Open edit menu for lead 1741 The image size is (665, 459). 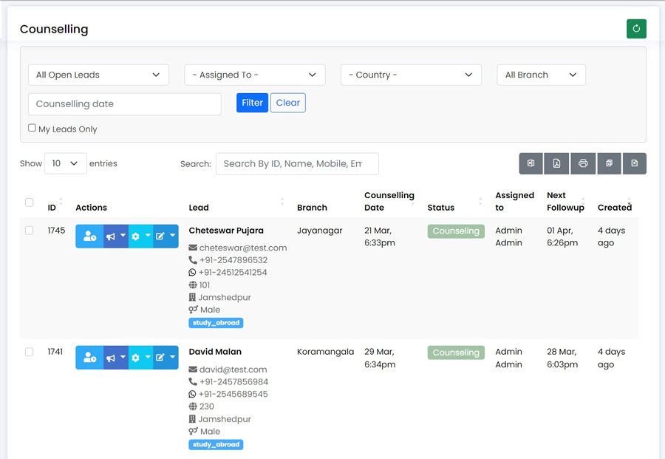pos(166,358)
